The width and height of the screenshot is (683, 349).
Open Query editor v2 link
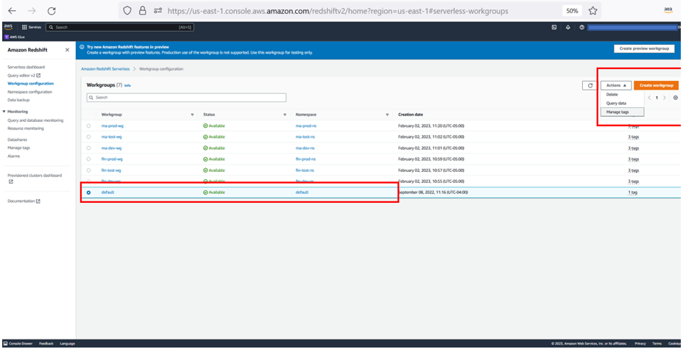(24, 75)
